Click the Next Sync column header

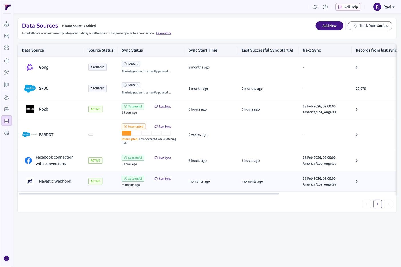312,50
